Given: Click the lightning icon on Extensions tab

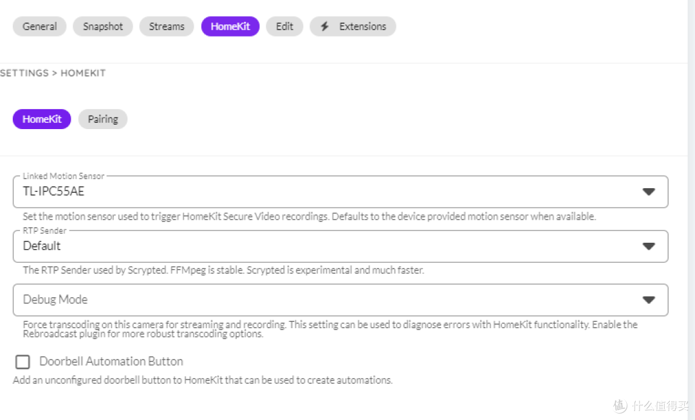Looking at the screenshot, I should [324, 26].
